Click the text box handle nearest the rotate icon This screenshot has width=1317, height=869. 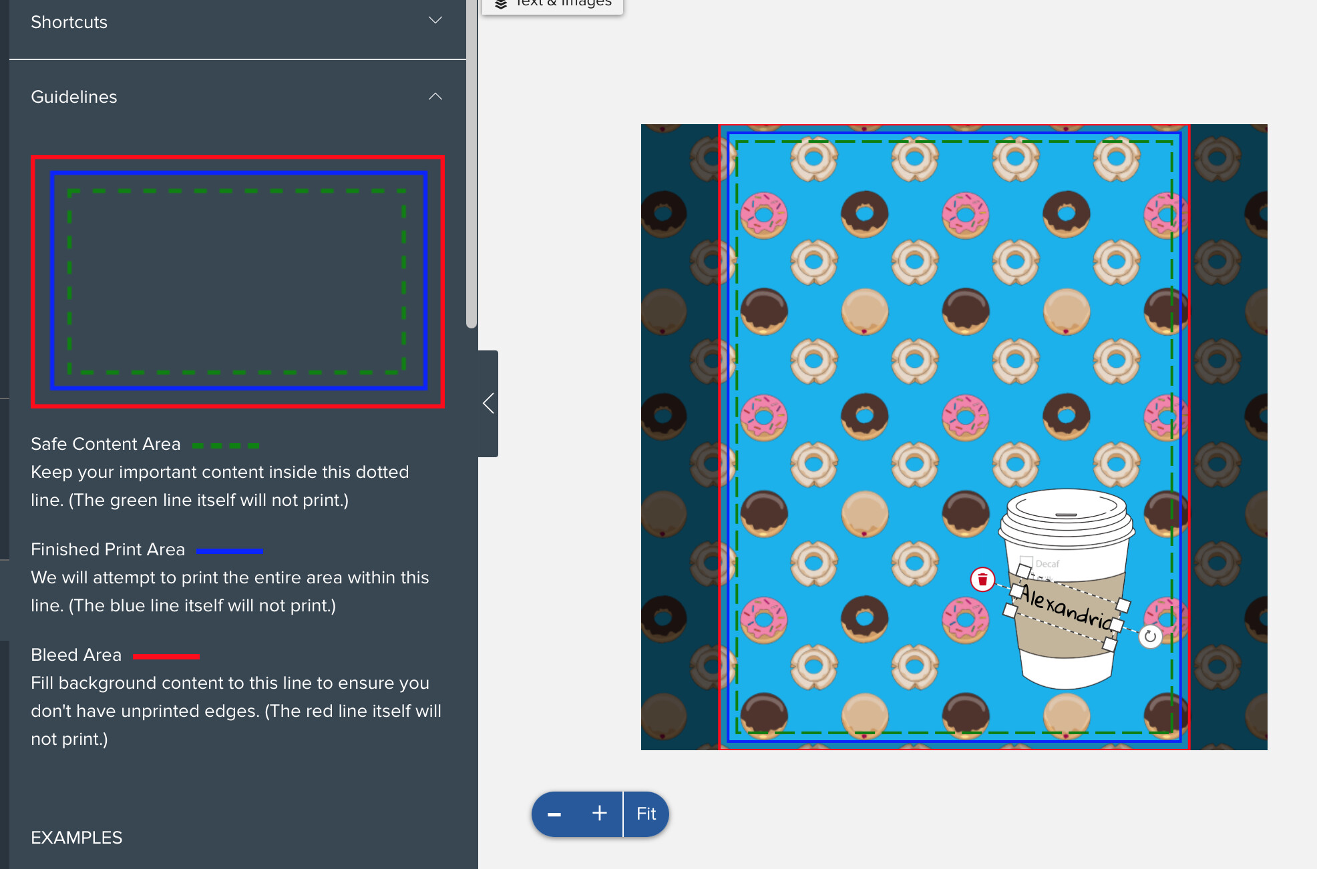coord(1117,625)
